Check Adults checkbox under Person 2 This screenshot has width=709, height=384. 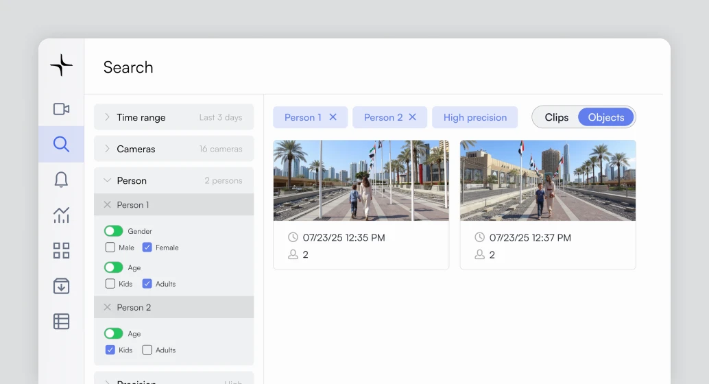147,350
